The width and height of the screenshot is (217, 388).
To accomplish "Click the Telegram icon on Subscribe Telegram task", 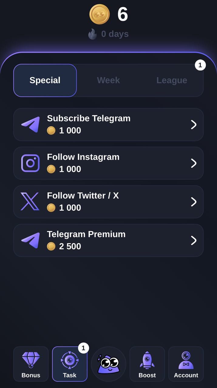I will [x=30, y=124].
